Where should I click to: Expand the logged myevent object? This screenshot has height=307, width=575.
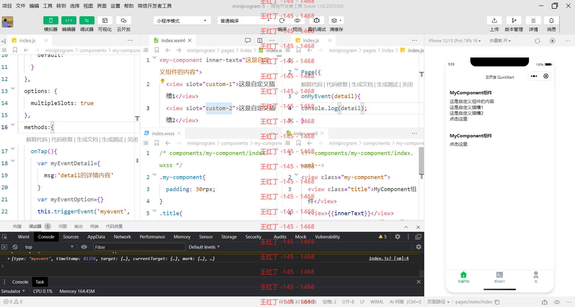coord(9,259)
